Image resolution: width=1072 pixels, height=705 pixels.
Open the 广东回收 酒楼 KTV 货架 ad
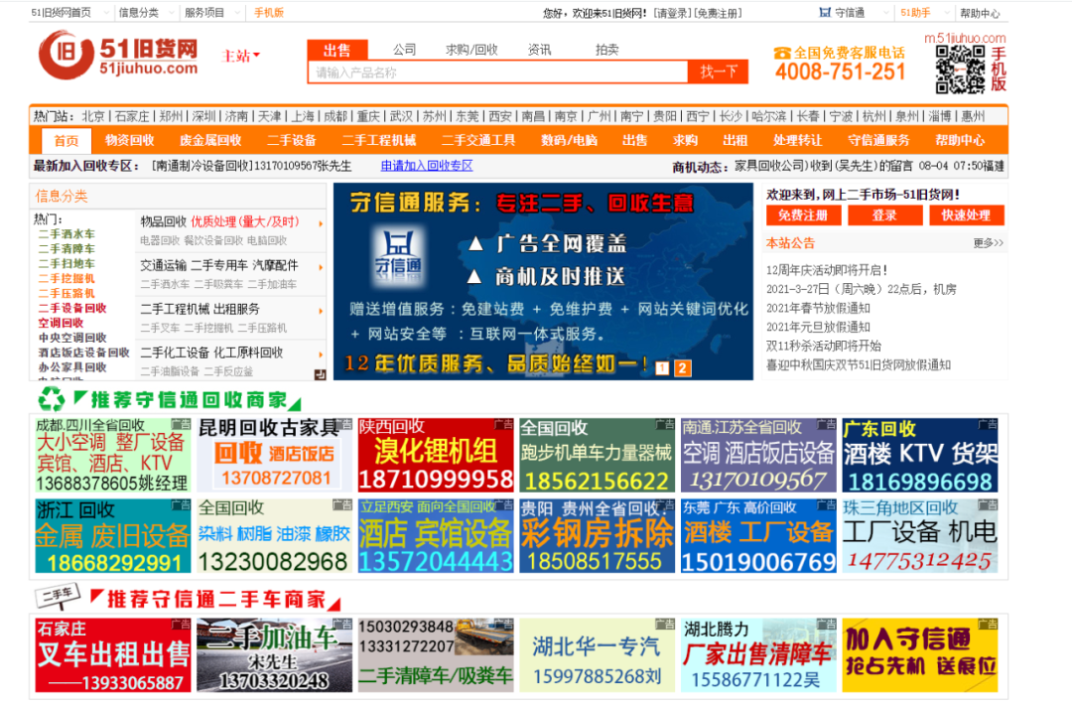coord(919,455)
